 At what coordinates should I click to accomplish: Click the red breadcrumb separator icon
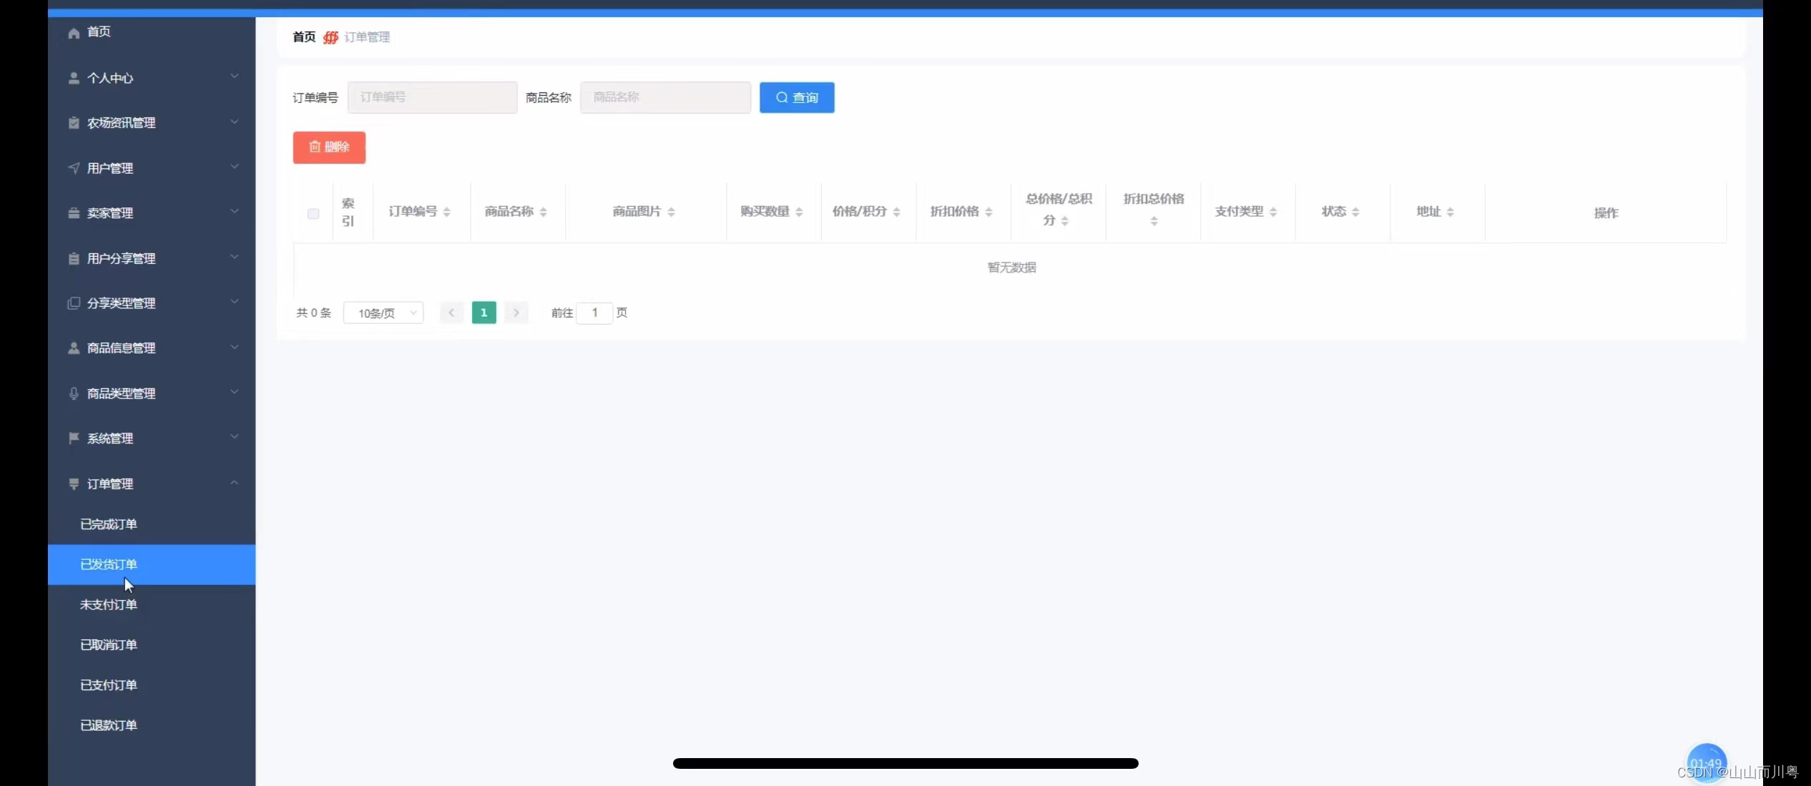point(330,37)
